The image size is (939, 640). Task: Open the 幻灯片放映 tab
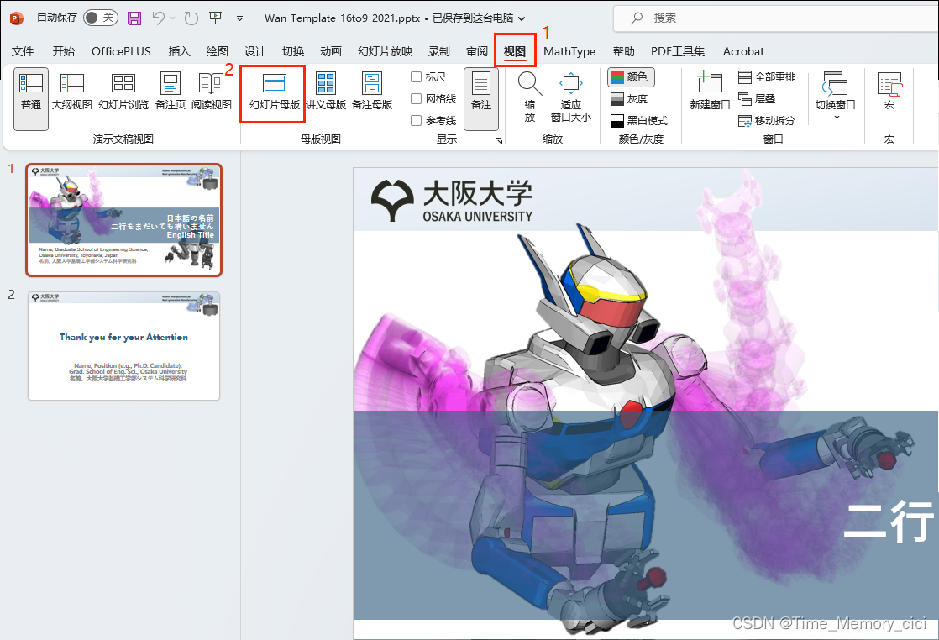click(x=385, y=51)
